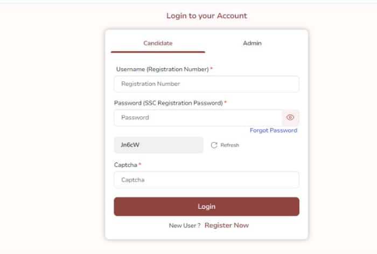This screenshot has width=377, height=254.
Task: Click the New User ? text
Action: coord(185,225)
